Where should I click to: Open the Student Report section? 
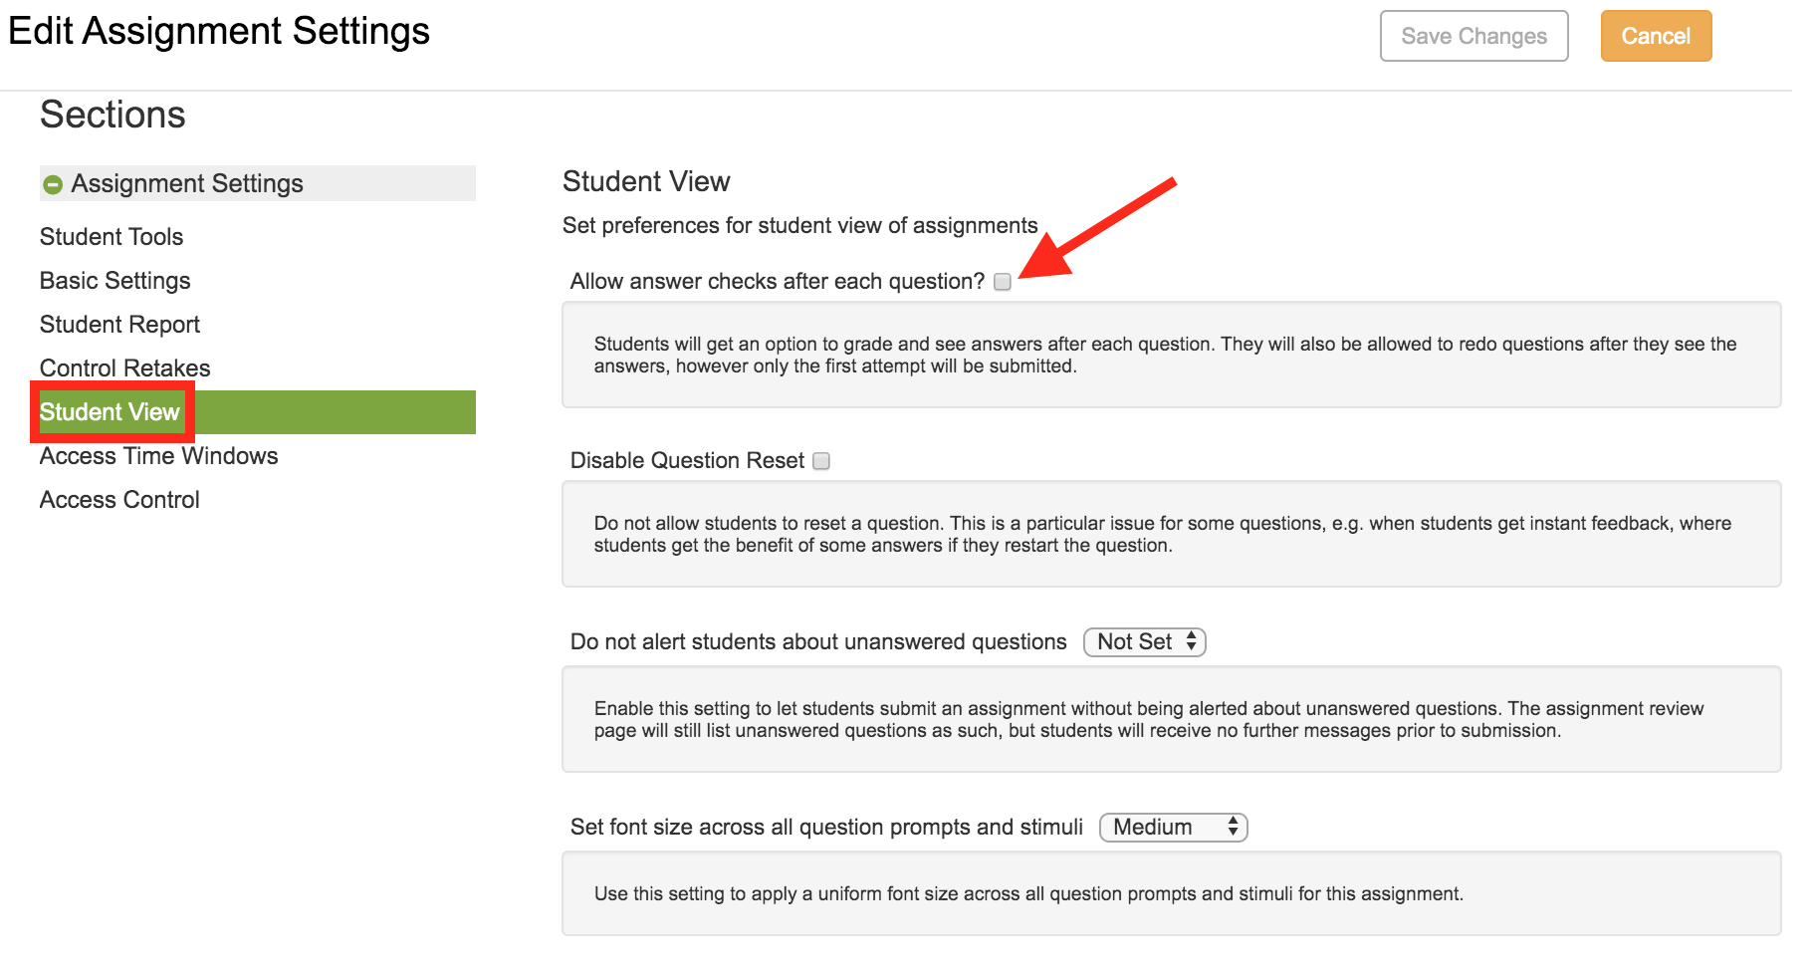[118, 324]
